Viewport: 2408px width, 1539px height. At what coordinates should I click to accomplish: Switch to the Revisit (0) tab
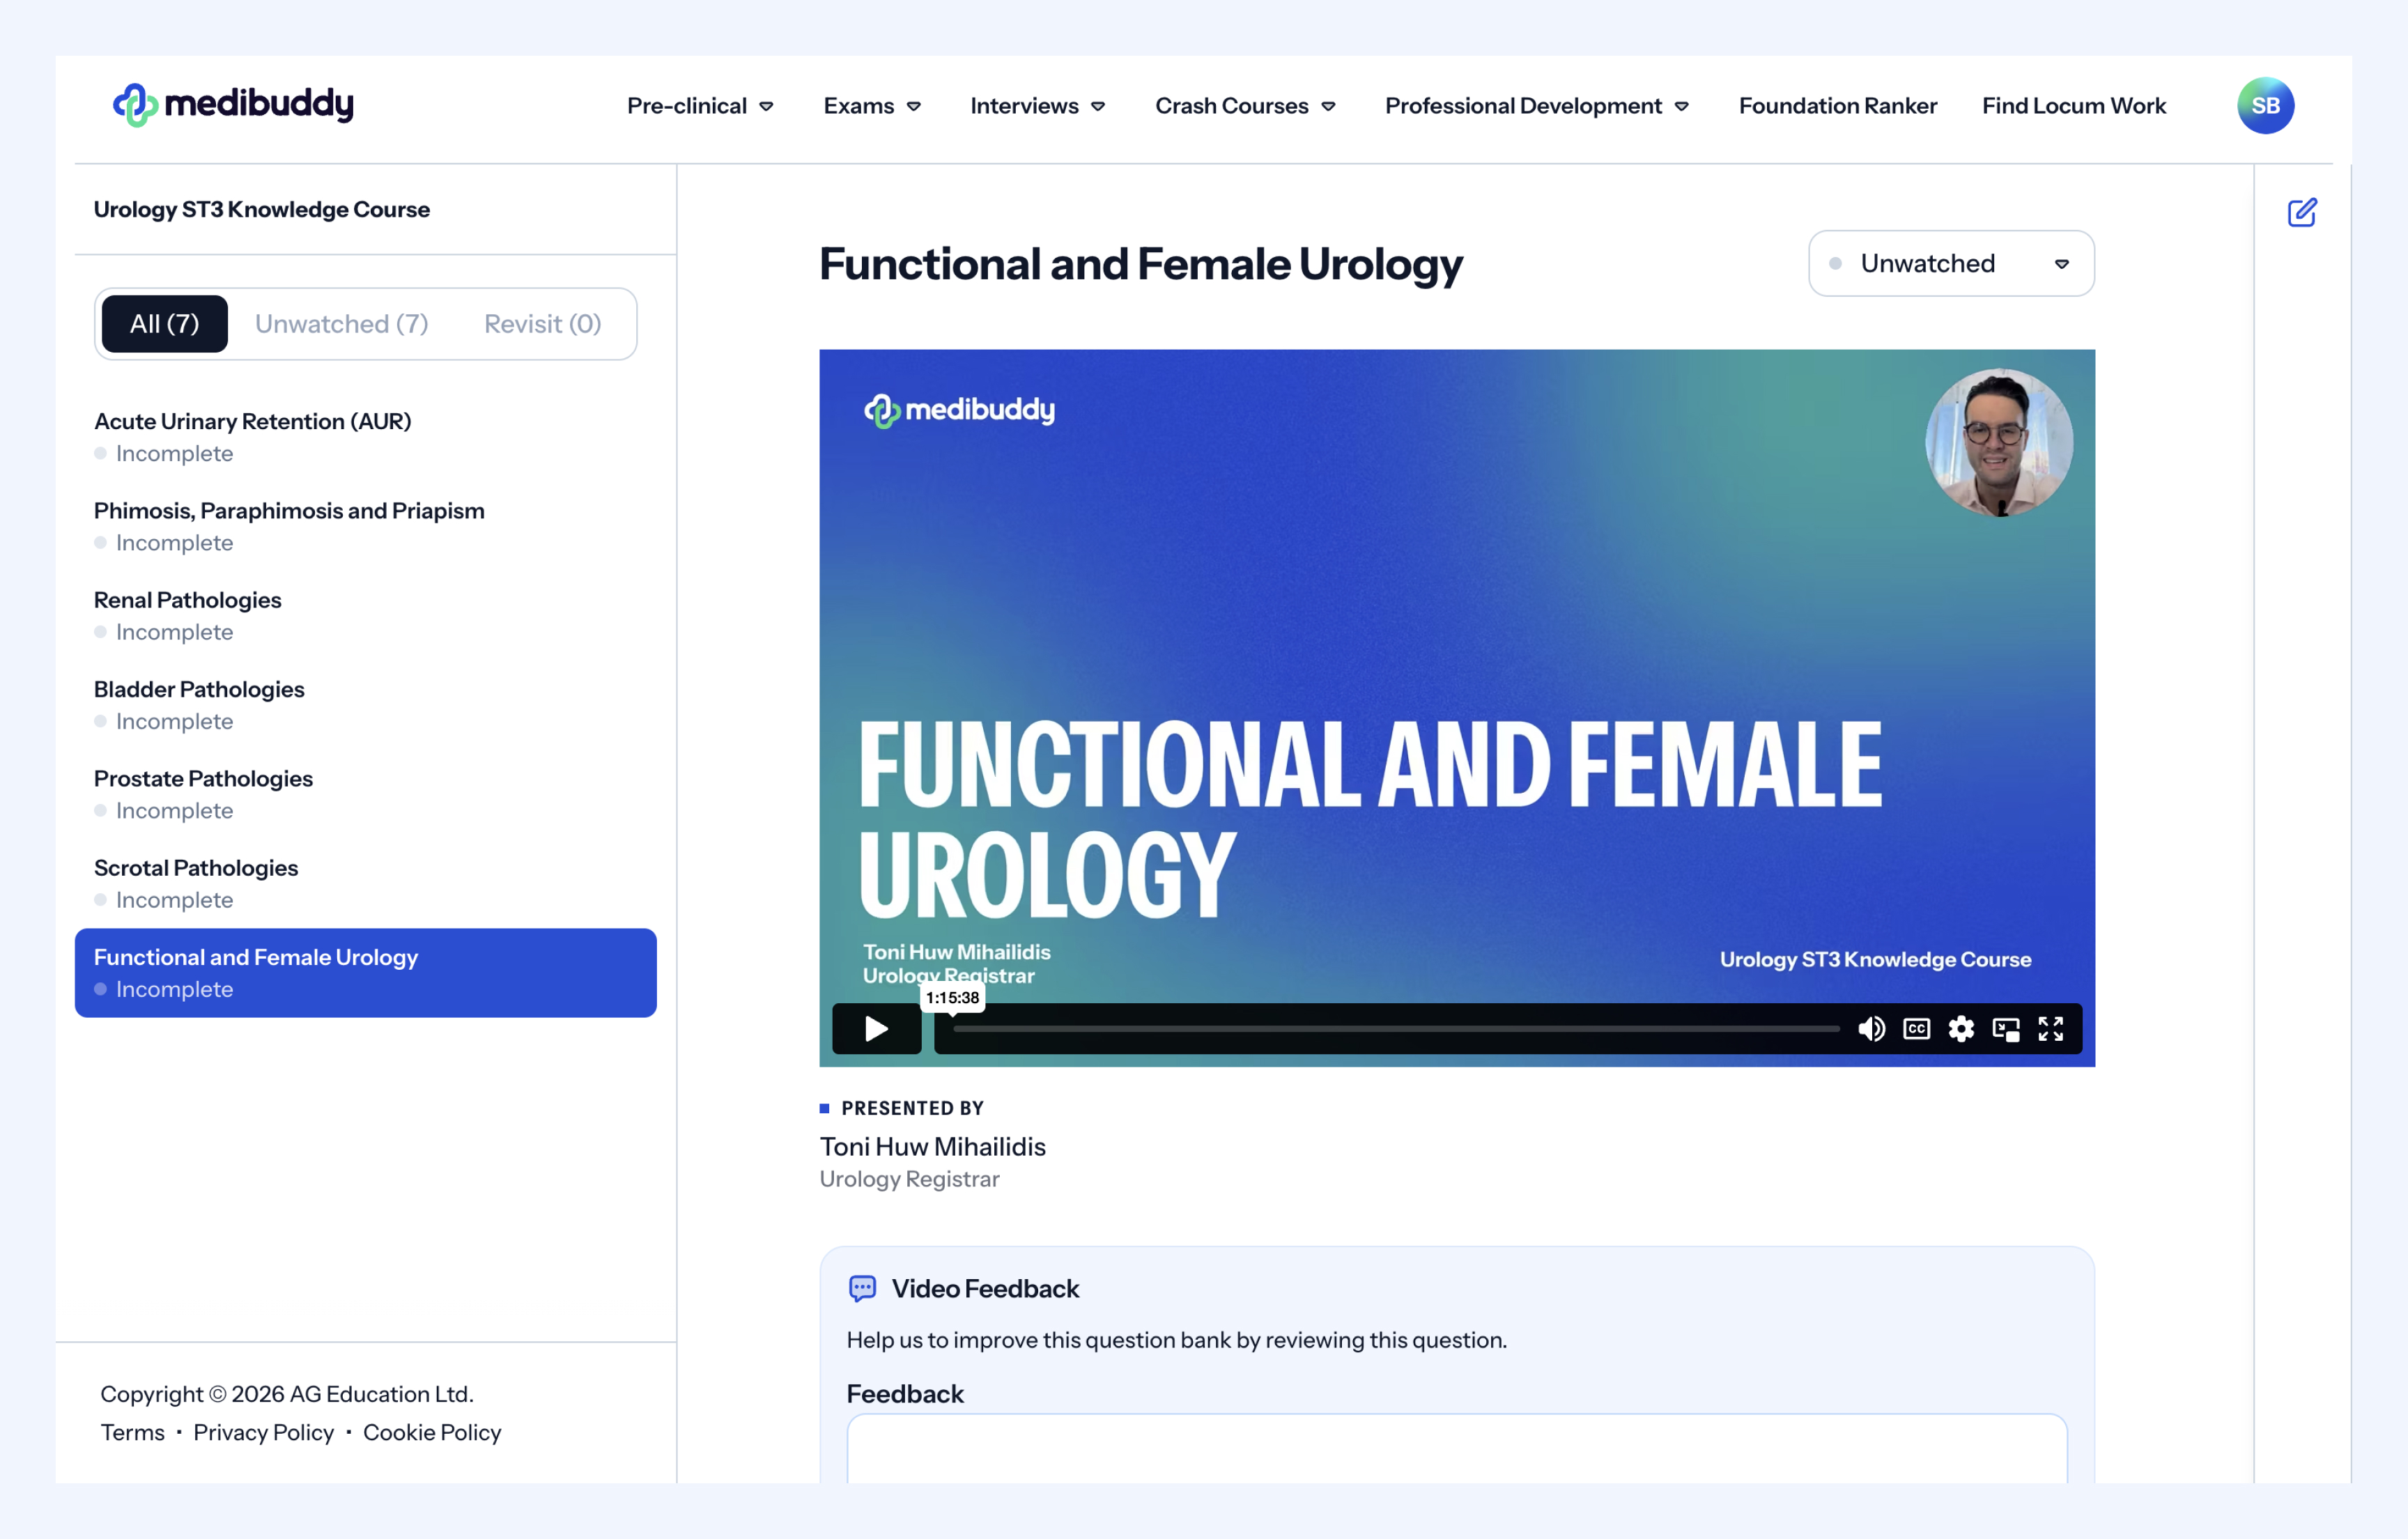tap(542, 323)
